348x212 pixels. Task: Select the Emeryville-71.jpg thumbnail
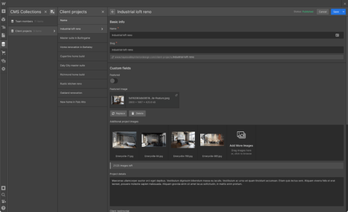point(124,140)
